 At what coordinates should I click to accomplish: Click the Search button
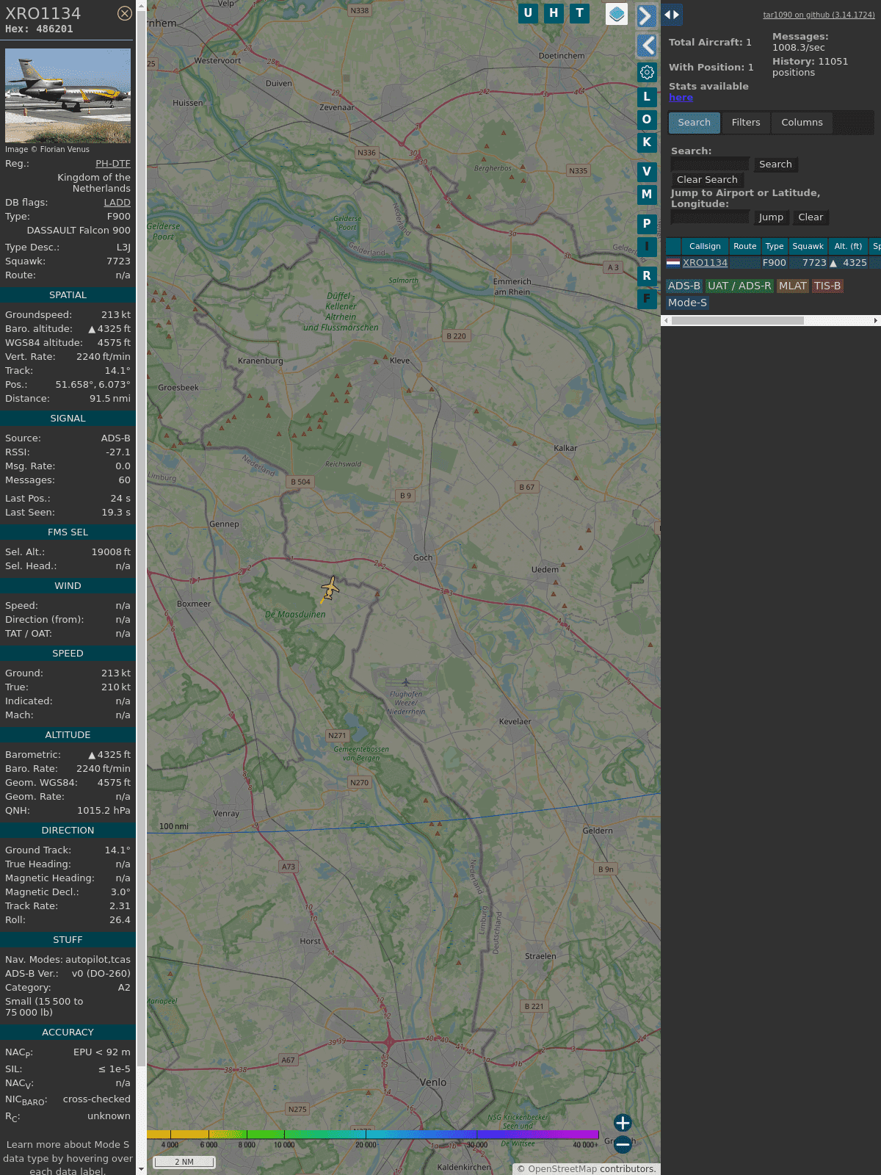point(775,164)
